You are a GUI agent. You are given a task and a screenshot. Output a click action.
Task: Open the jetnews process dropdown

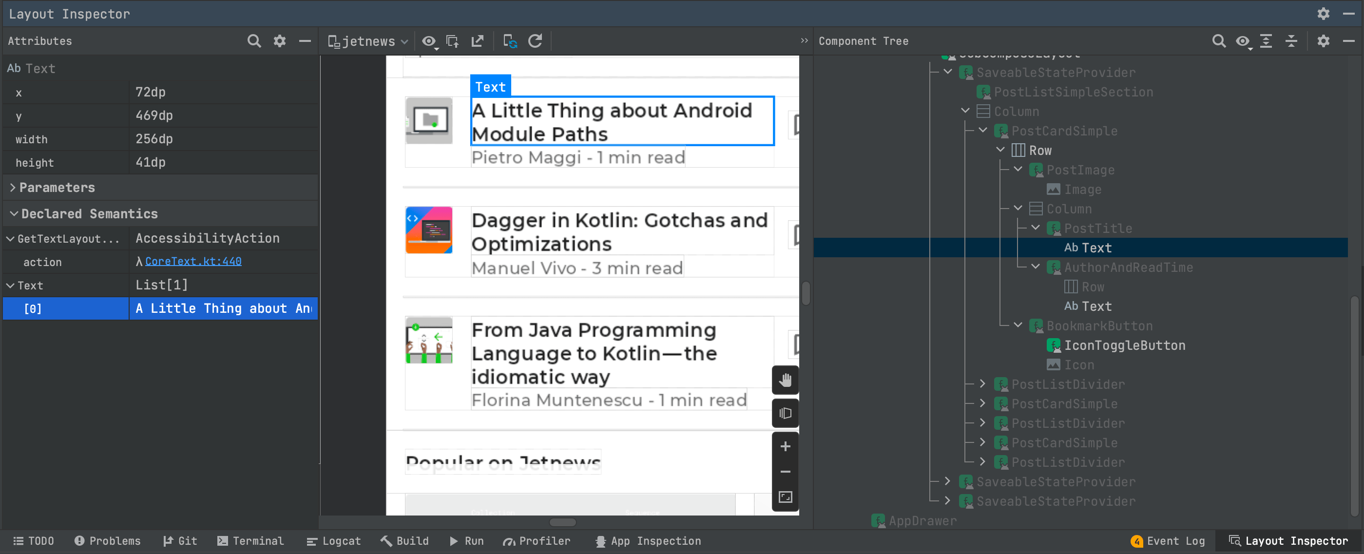367,41
